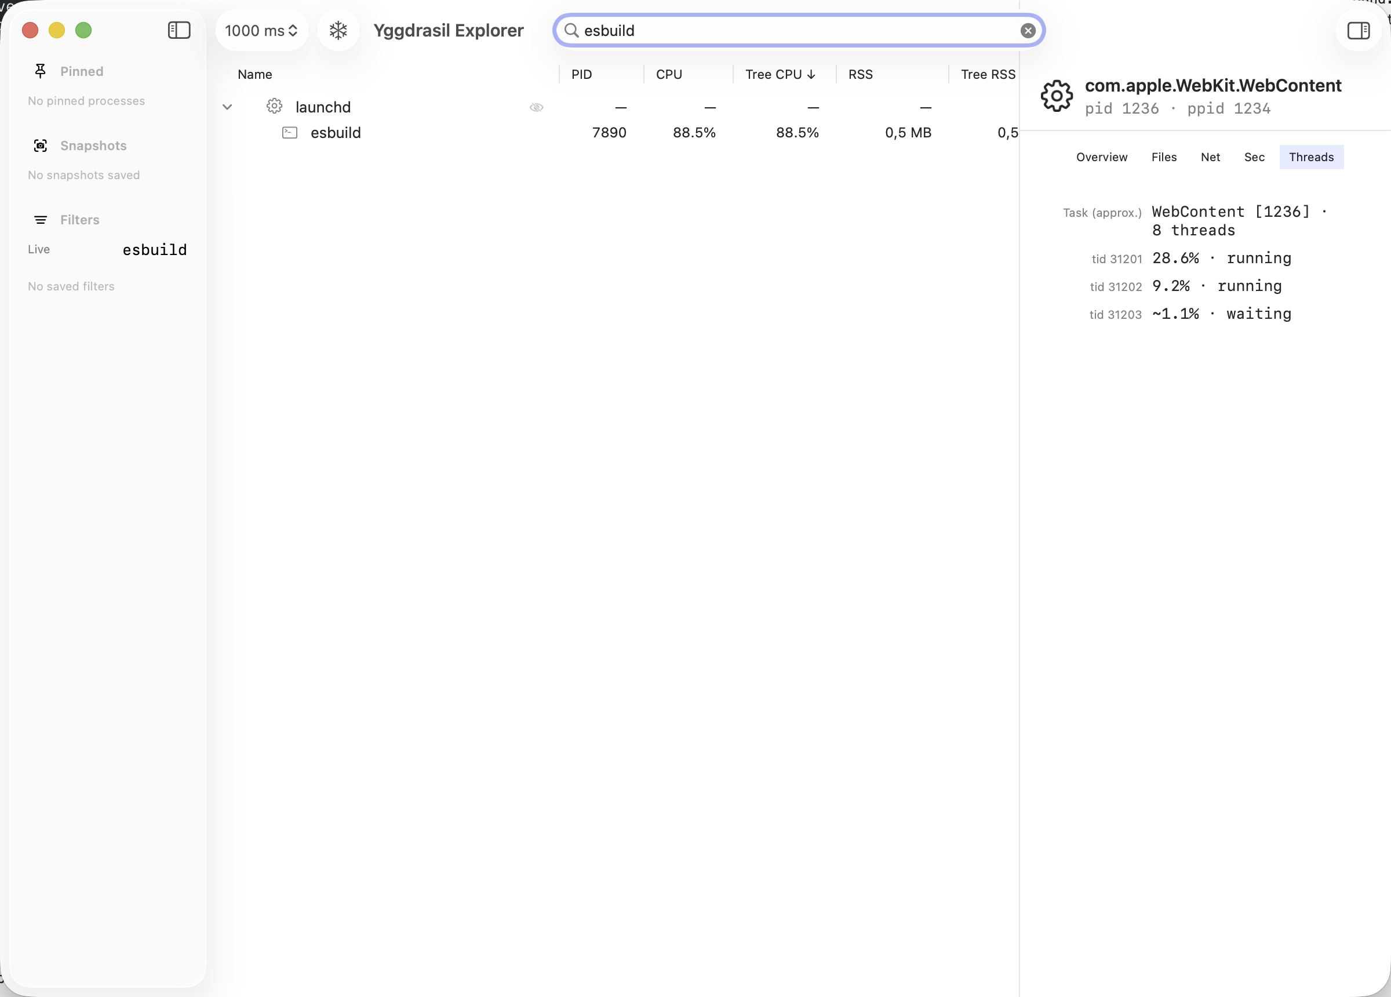Open the 1000 ms refresh interval dropdown
This screenshot has height=997, width=1391.
pyautogui.click(x=261, y=30)
